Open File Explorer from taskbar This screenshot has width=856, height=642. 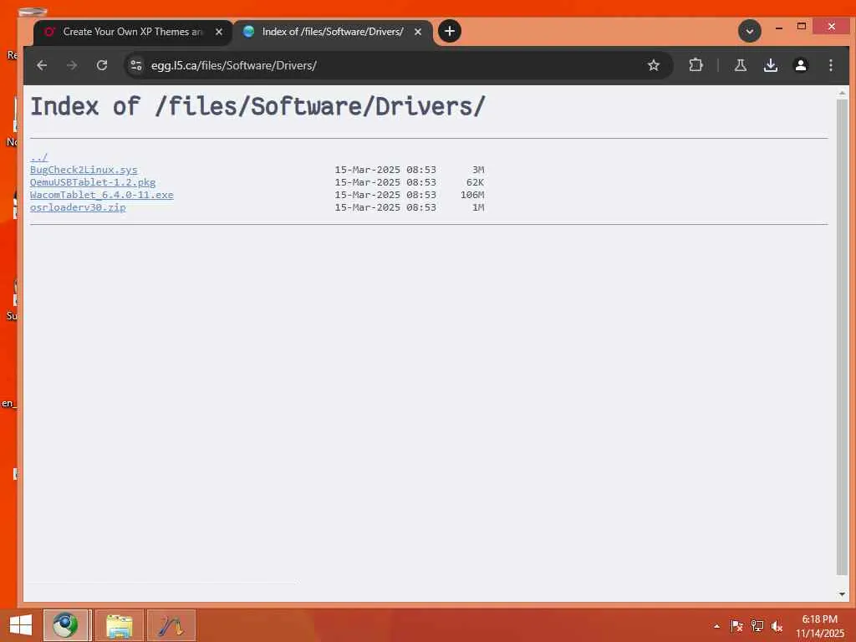(x=119, y=625)
